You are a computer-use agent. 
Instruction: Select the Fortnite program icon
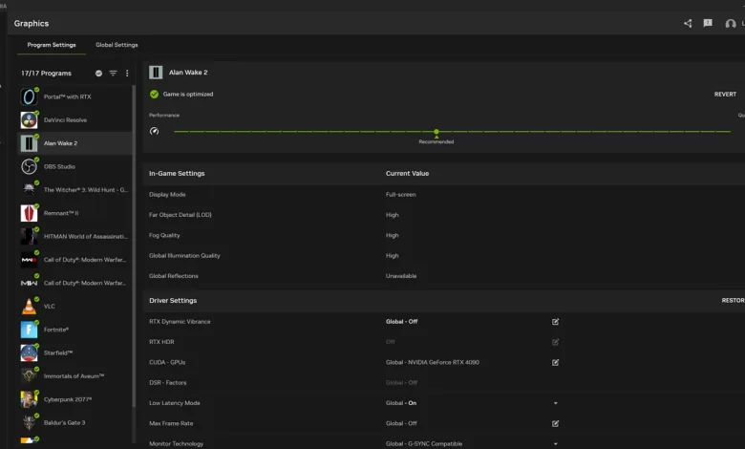(x=29, y=330)
